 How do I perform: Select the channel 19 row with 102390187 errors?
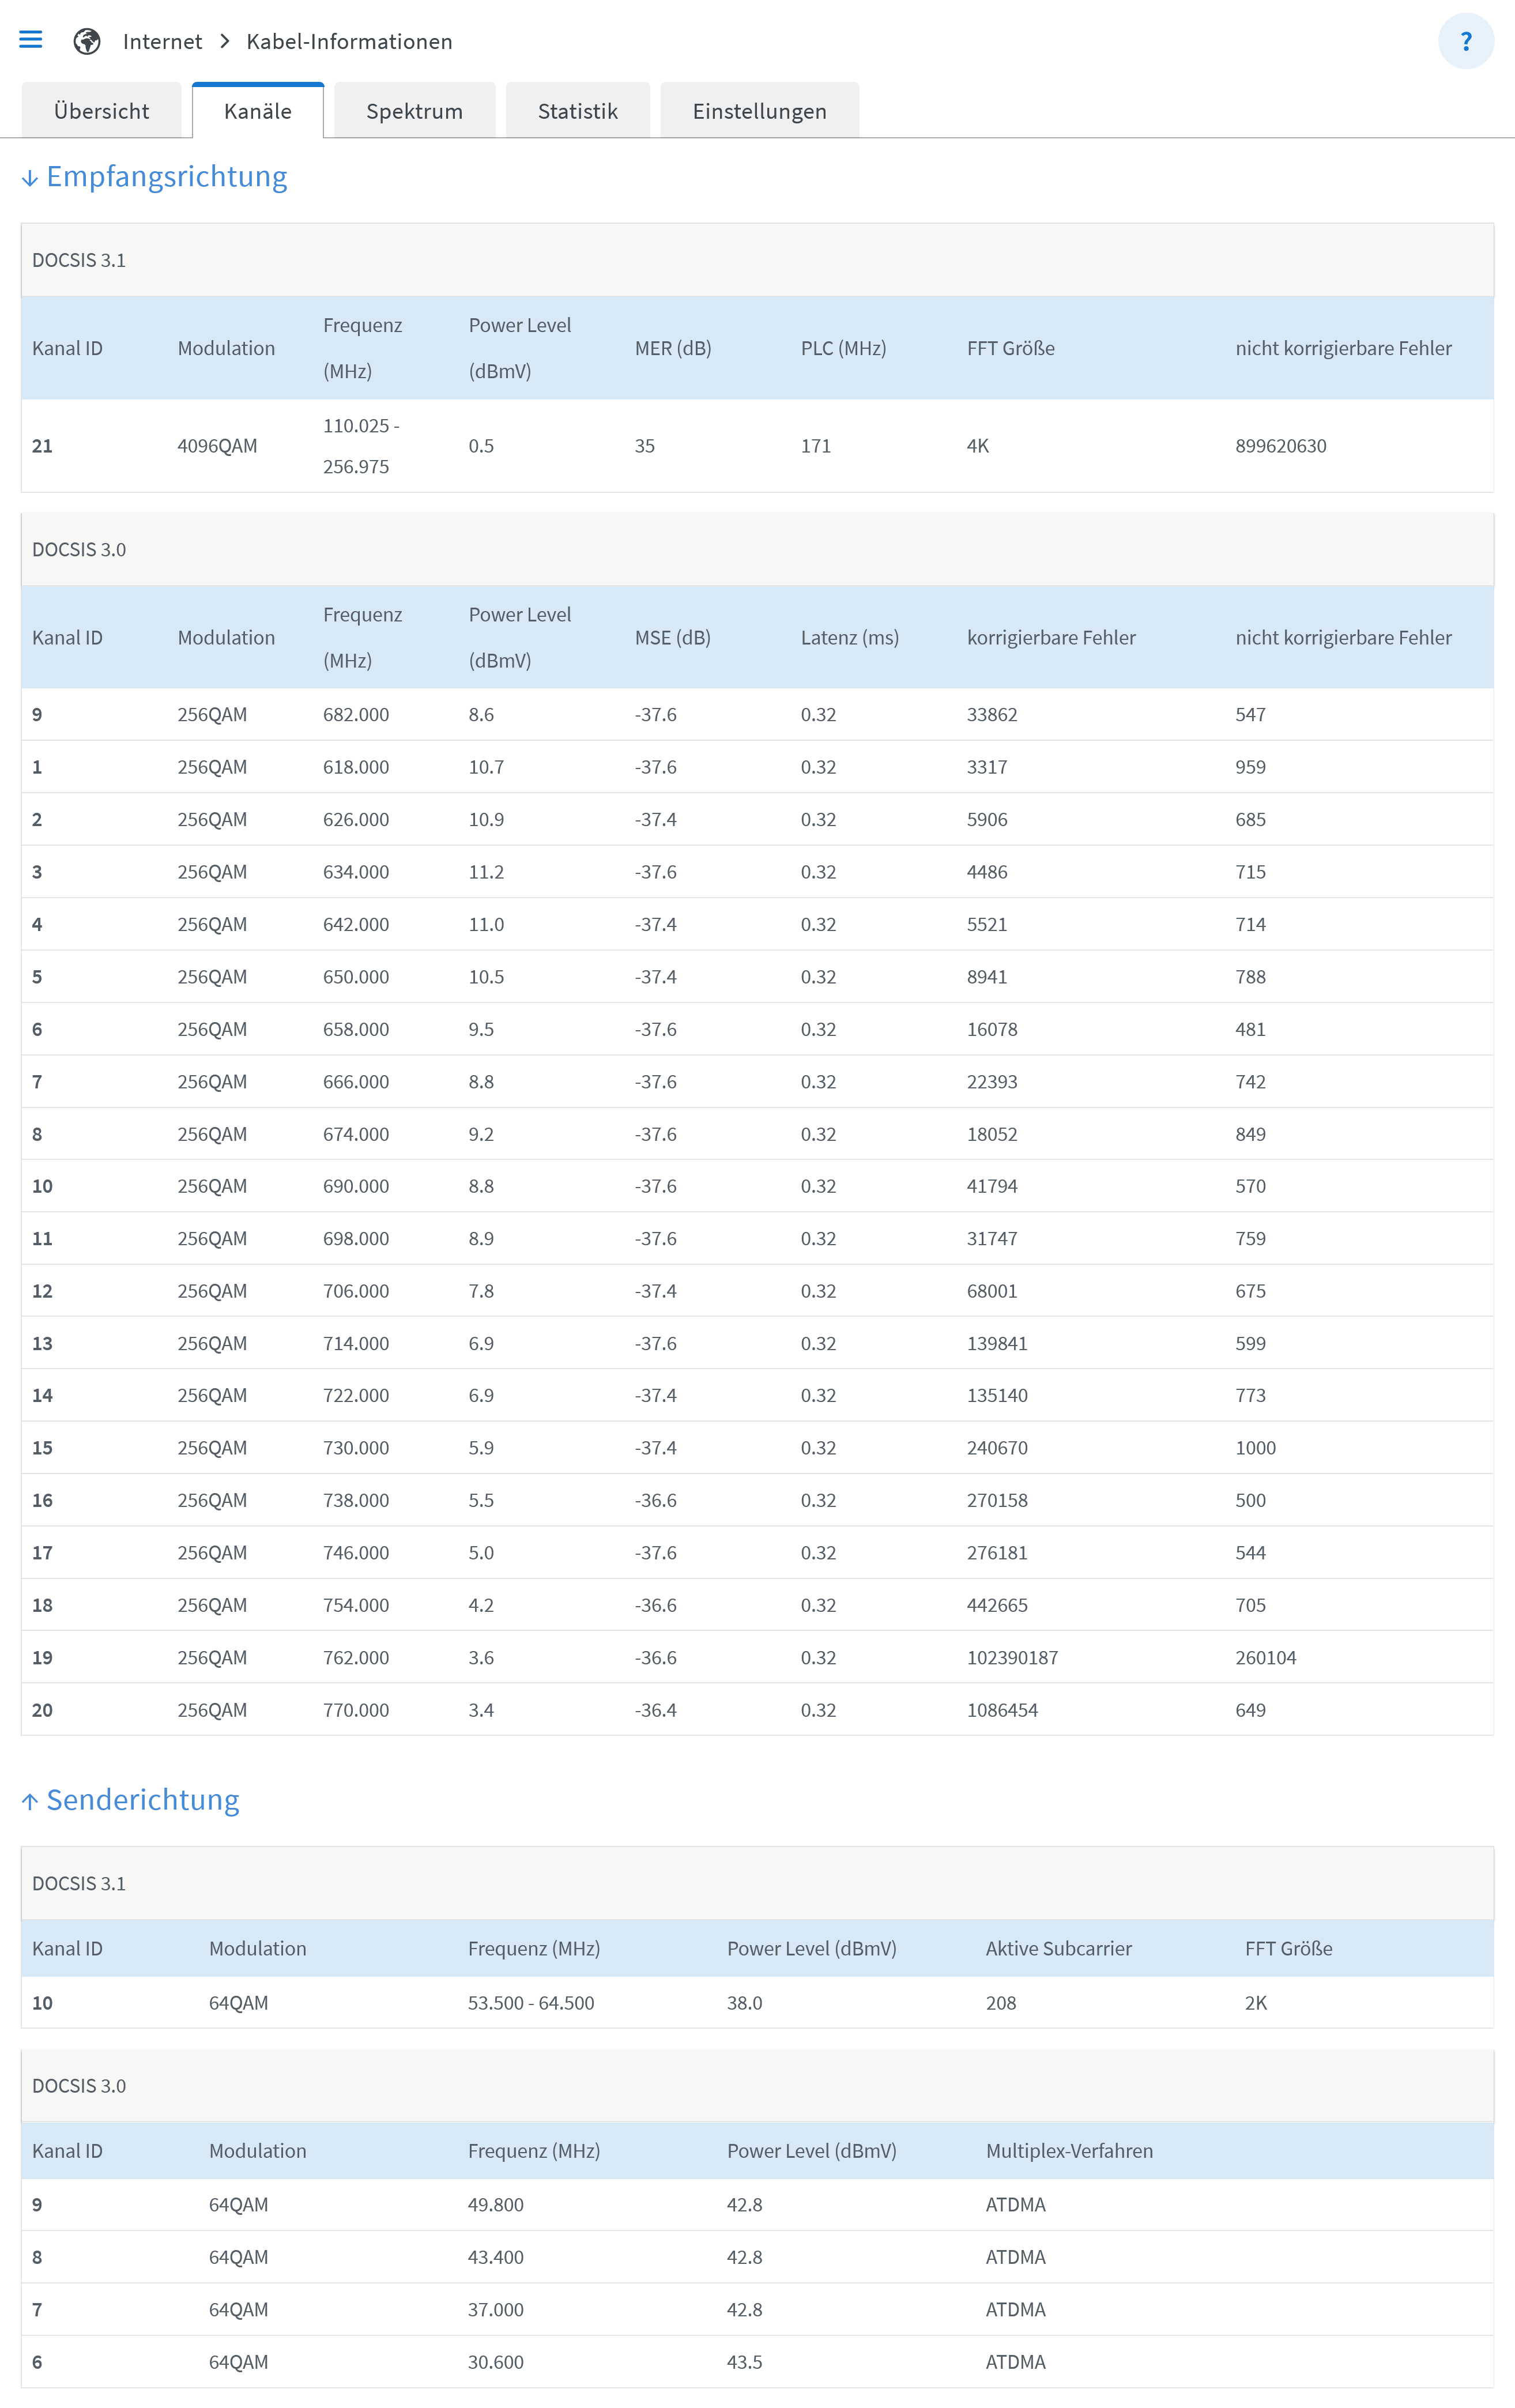(1011, 1657)
